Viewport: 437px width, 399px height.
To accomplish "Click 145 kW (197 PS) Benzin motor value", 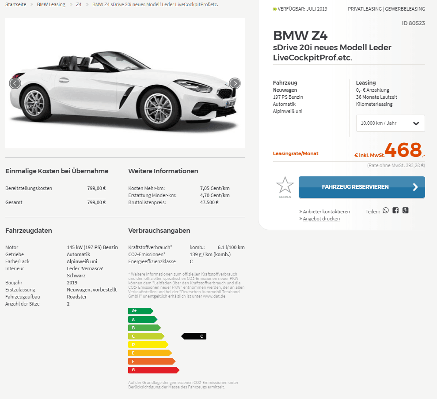I will 92,247.
